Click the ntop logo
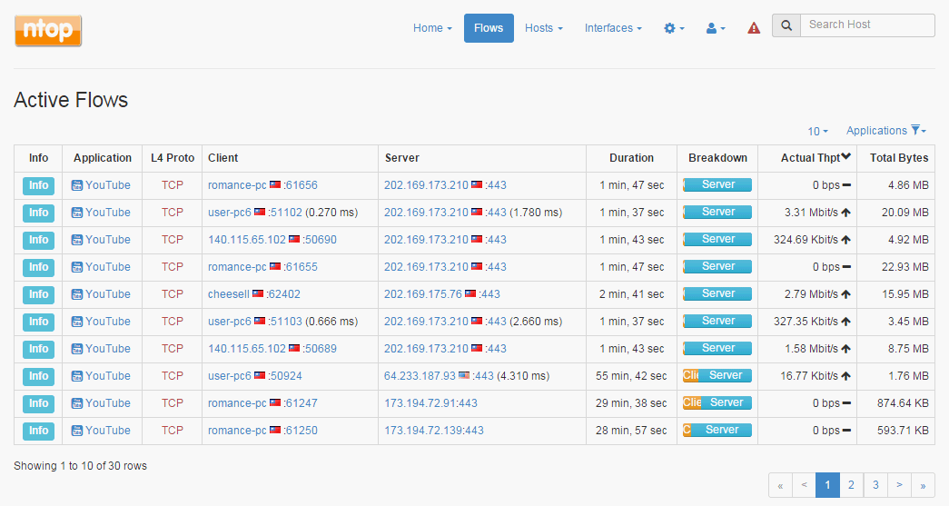 tap(48, 30)
